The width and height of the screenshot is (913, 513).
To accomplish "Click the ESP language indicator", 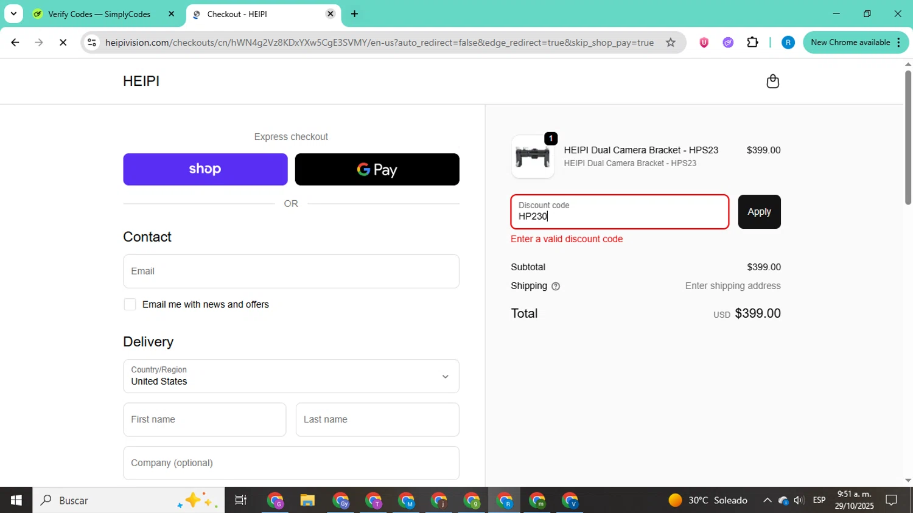I will 819,500.
